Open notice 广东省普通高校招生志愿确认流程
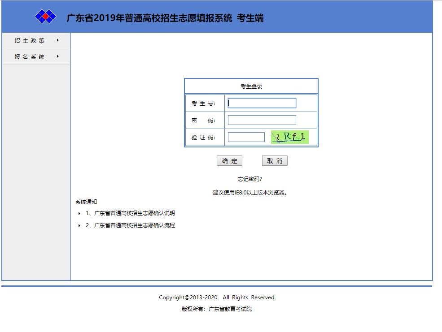Viewport: 442px width, 332px height. 134,225
